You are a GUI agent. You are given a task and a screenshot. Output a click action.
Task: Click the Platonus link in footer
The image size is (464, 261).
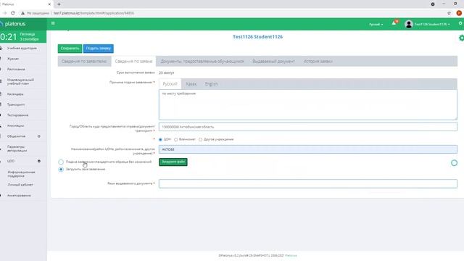291,255
